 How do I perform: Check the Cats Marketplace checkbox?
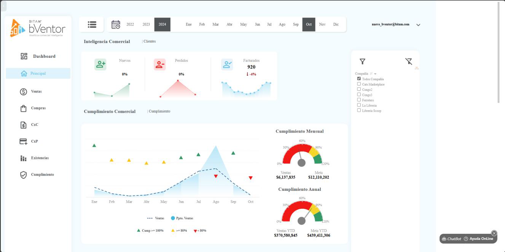pos(359,84)
